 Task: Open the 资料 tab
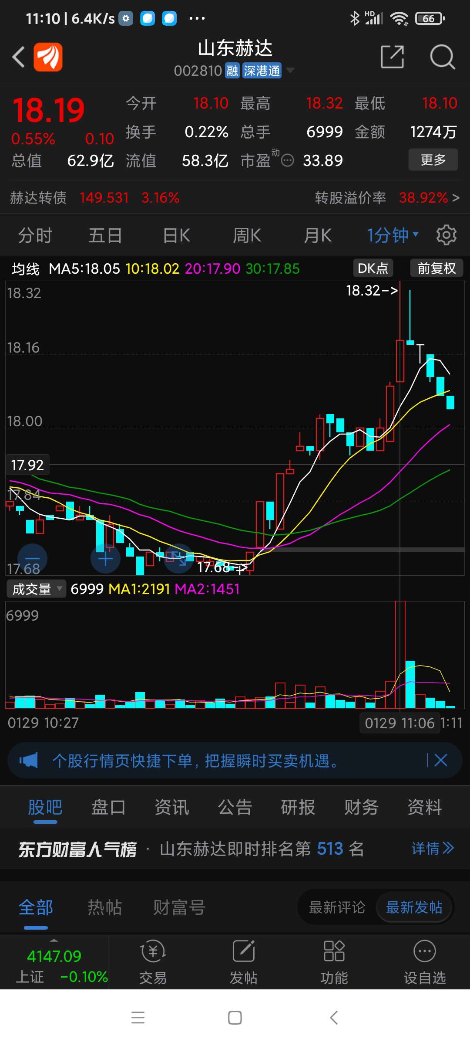click(425, 807)
